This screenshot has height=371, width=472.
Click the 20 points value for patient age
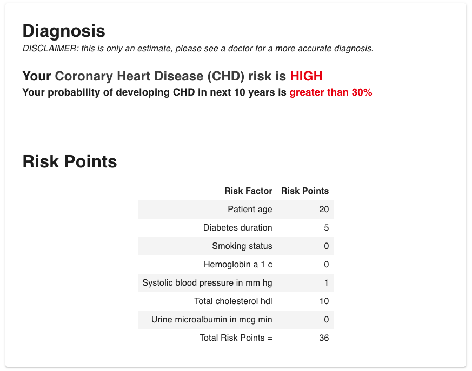[x=324, y=210]
